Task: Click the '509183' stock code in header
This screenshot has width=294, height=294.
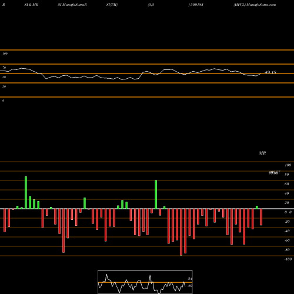Action: tap(197, 5)
